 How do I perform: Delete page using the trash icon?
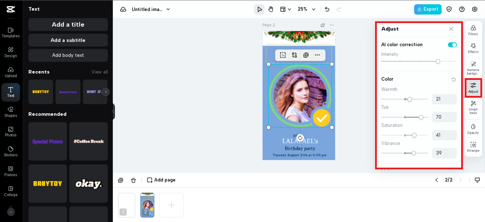(x=133, y=180)
